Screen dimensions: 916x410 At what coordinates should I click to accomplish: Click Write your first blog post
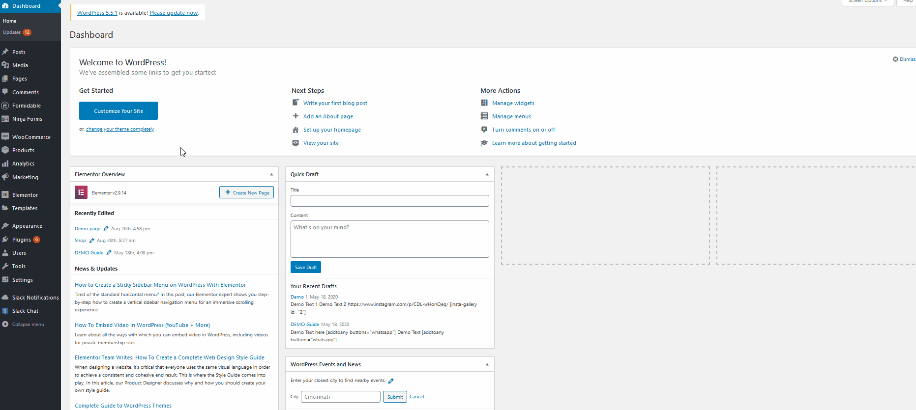pyautogui.click(x=335, y=103)
